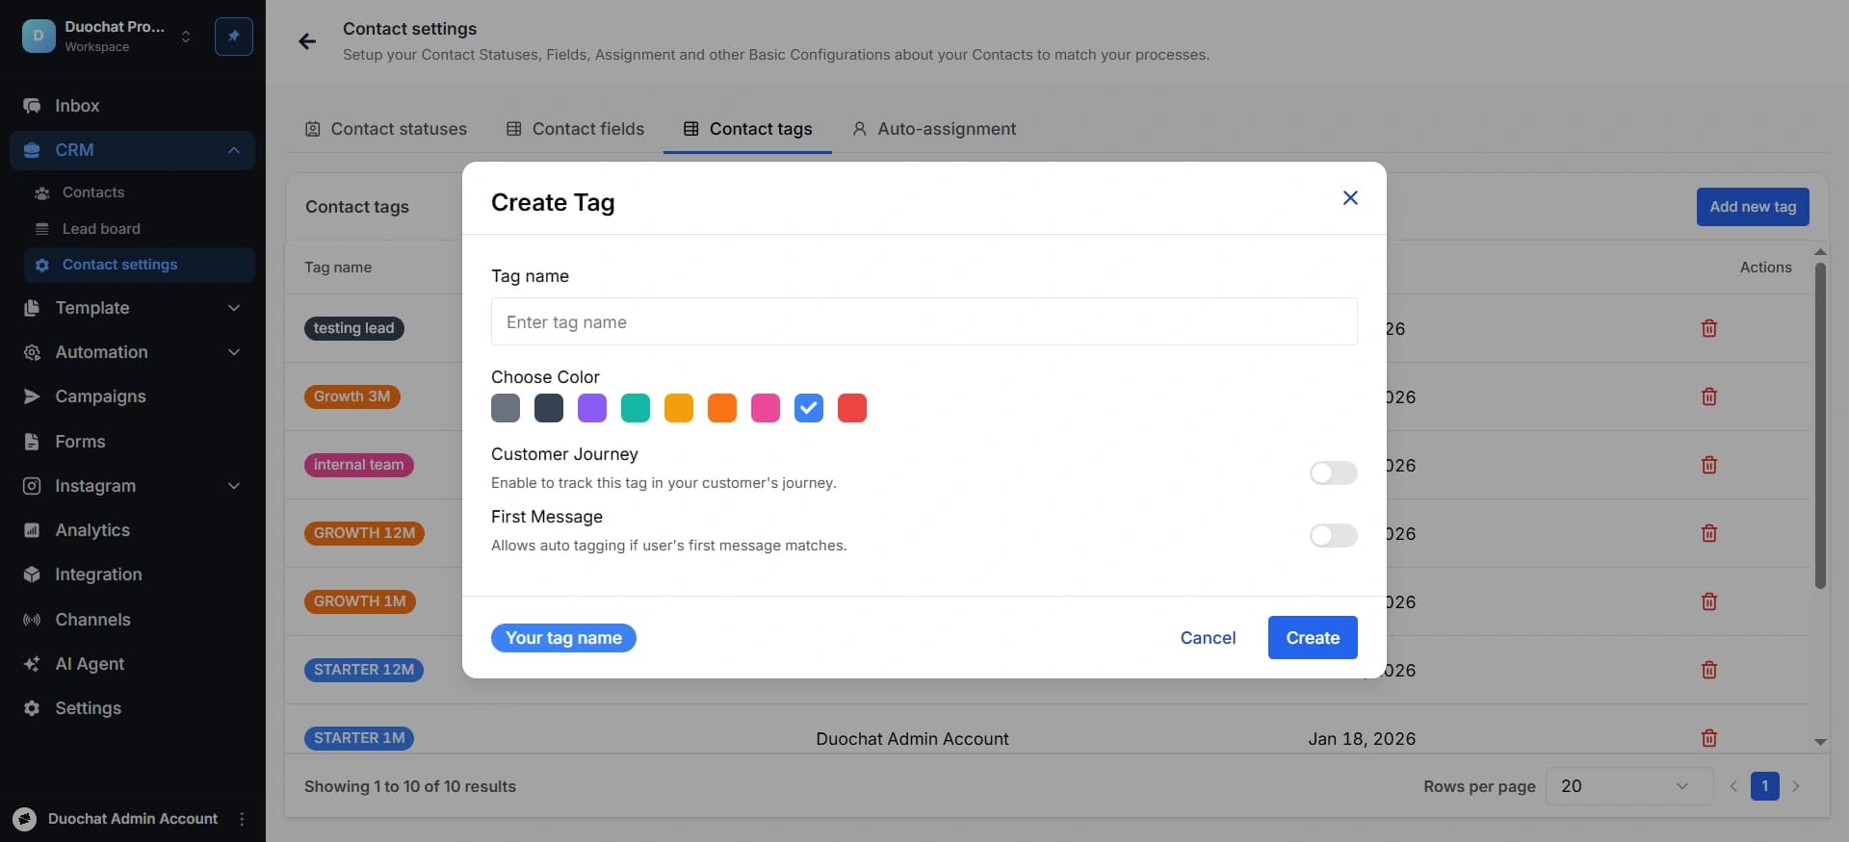
Task: Click the STARTER 12M tag label
Action: point(364,670)
